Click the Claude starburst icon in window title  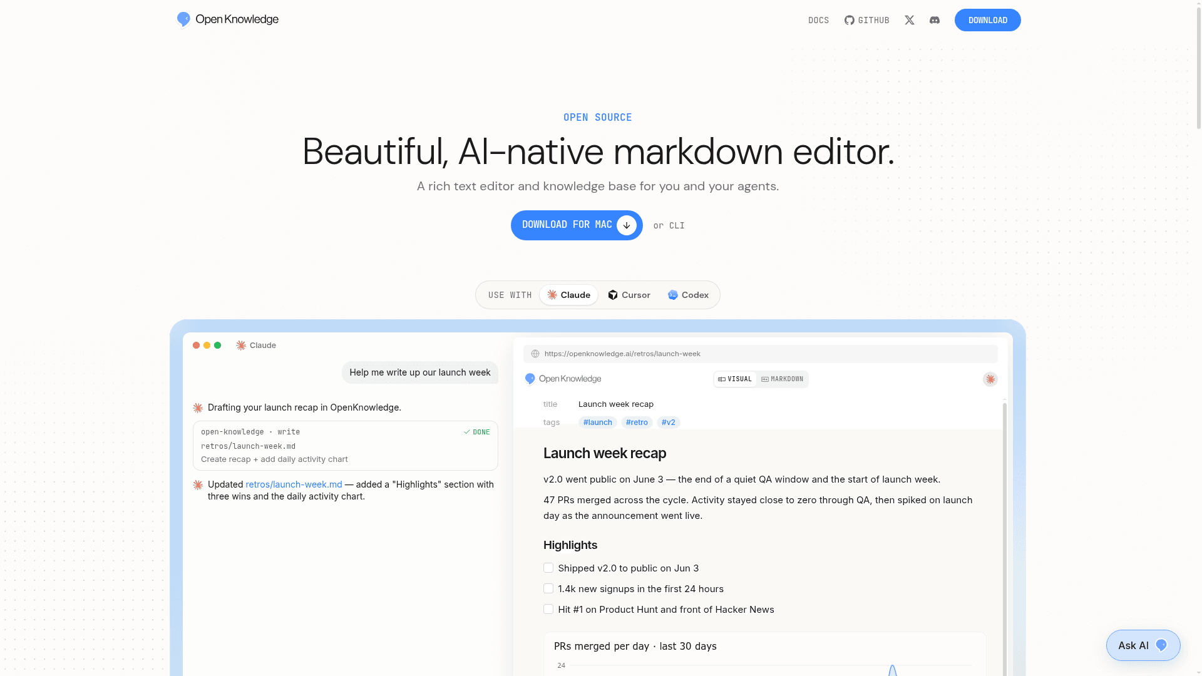pos(241,346)
